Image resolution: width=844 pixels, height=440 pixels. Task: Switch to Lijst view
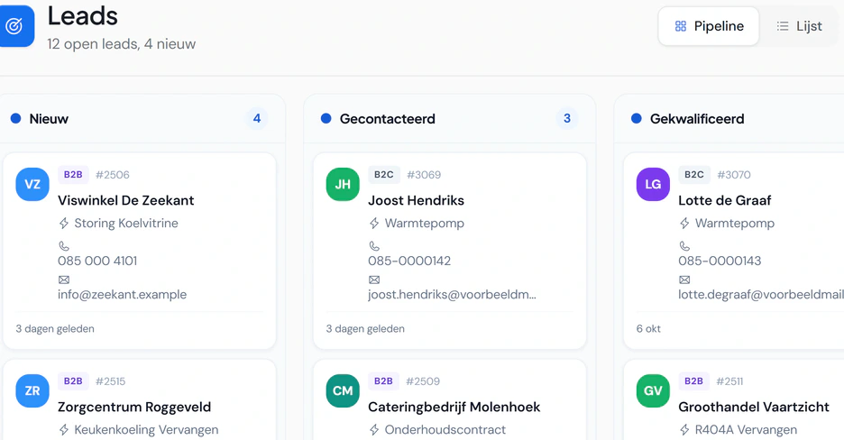(799, 26)
